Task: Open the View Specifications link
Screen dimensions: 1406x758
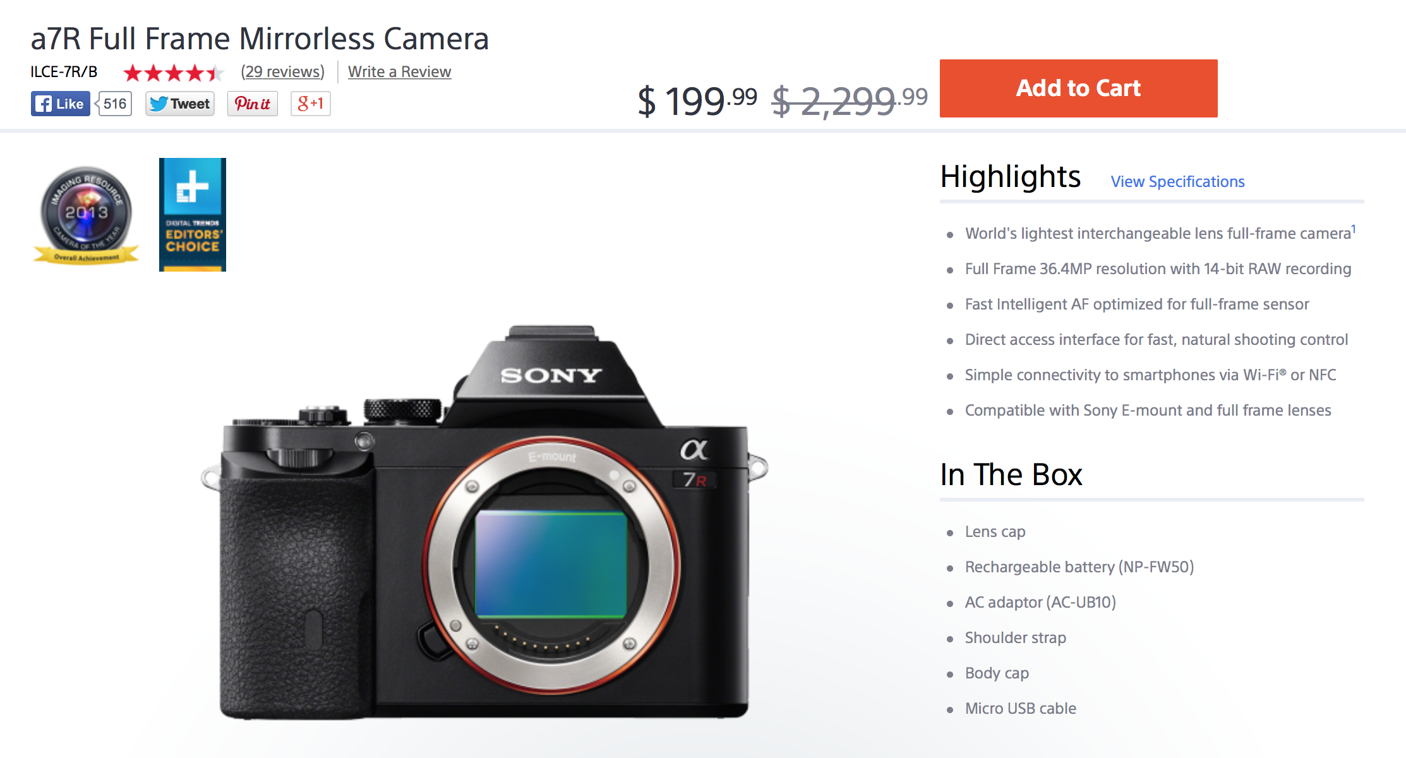Action: tap(1177, 182)
